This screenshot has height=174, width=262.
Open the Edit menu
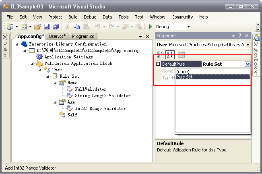[23, 17]
